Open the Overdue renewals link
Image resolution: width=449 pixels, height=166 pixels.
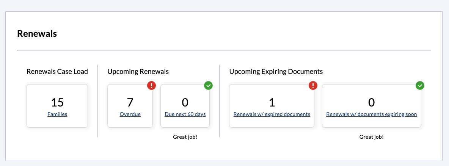(x=130, y=114)
